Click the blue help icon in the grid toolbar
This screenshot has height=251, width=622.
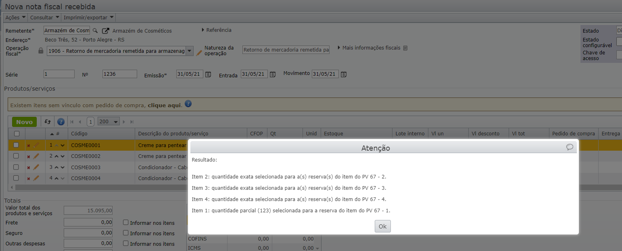[x=61, y=122]
